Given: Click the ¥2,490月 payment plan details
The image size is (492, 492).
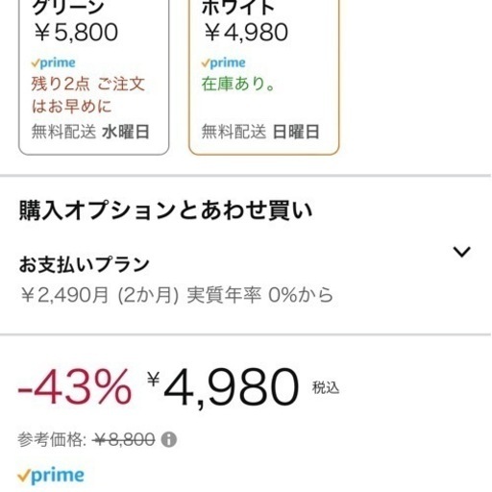Looking at the screenshot, I should (177, 295).
